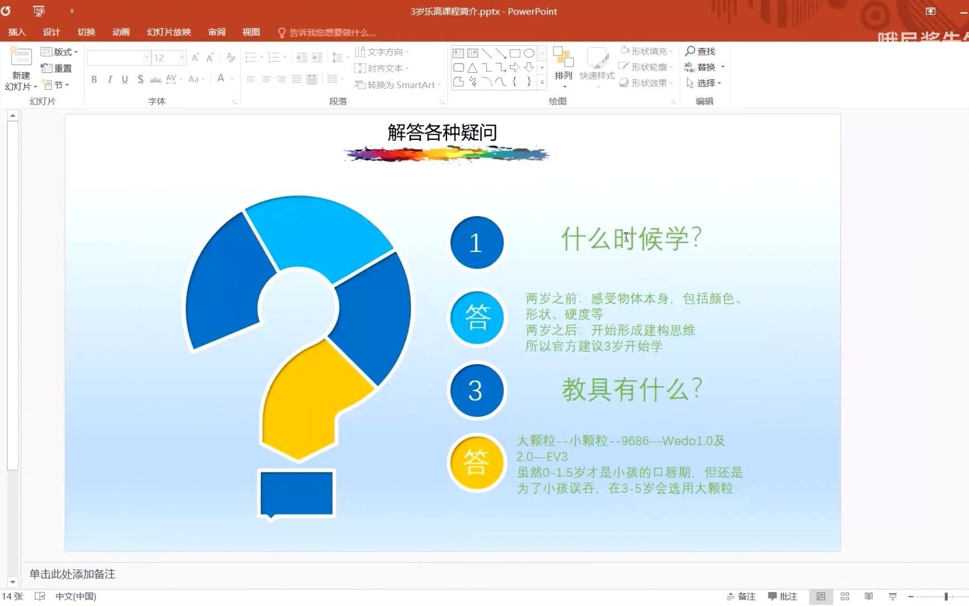This screenshot has height=606, width=969.
Task: Toggle Italic formatting
Action: tap(109, 79)
